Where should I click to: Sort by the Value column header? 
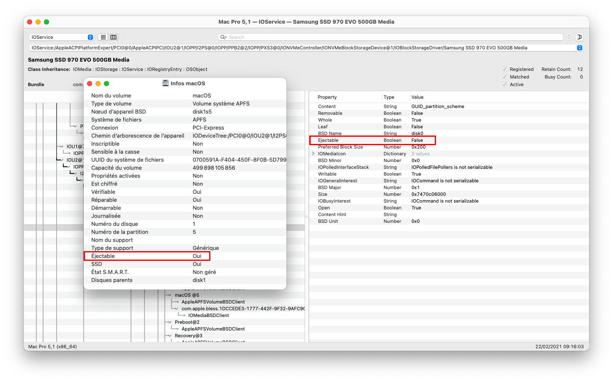(417, 97)
